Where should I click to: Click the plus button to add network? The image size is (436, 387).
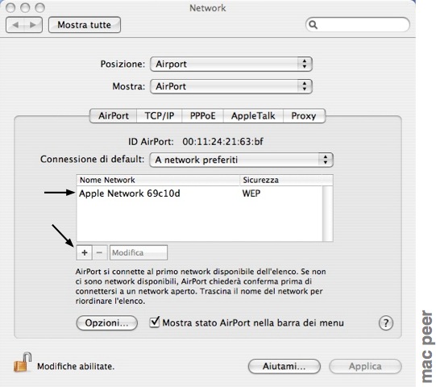pos(85,252)
